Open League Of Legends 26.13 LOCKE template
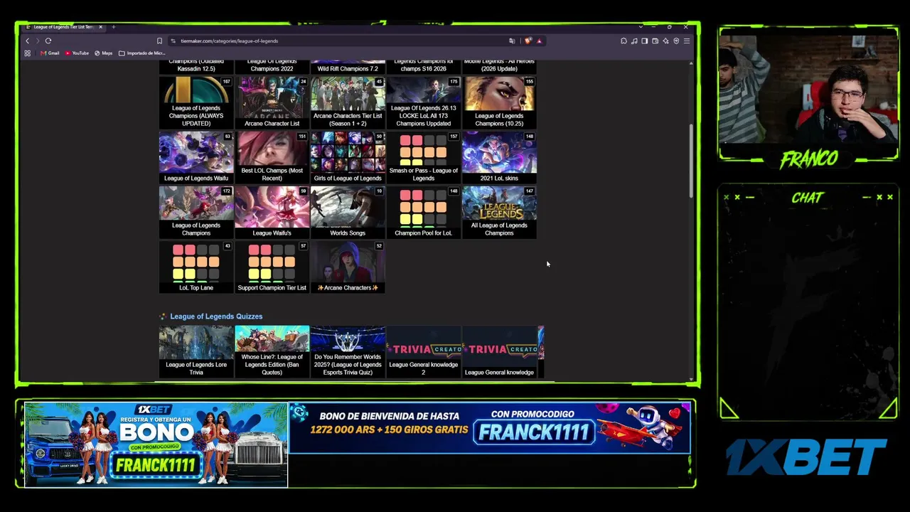 [424, 102]
